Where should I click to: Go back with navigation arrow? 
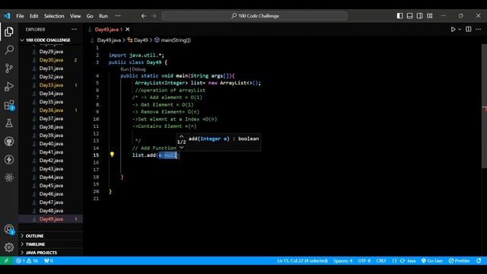pos(144,16)
